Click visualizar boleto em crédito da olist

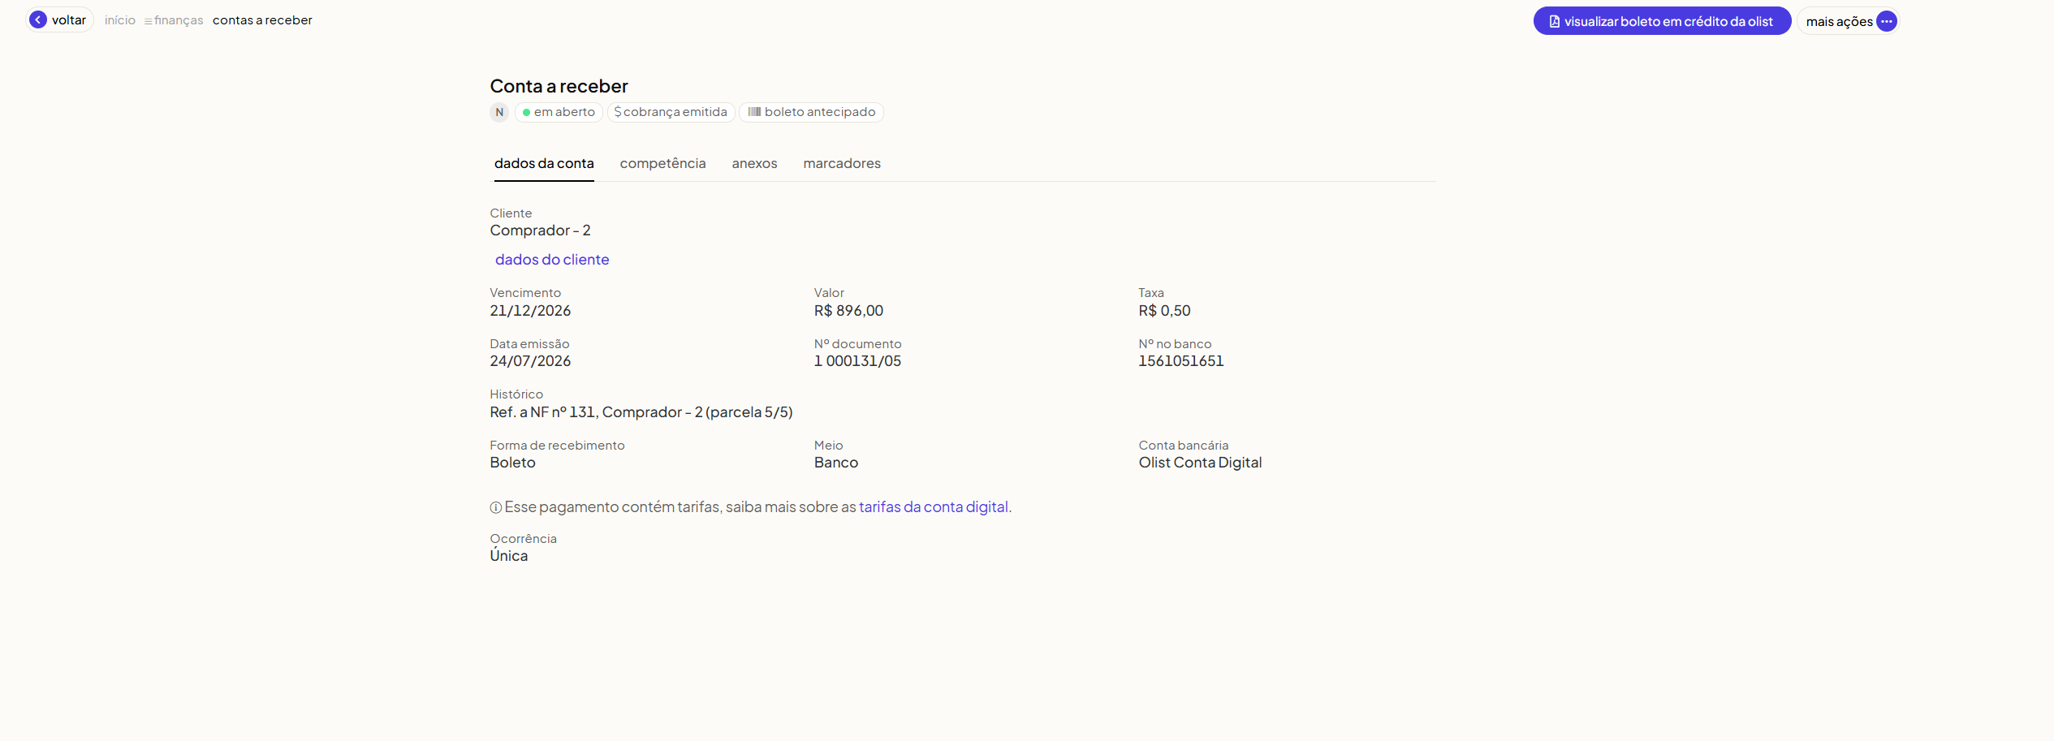tap(1662, 21)
